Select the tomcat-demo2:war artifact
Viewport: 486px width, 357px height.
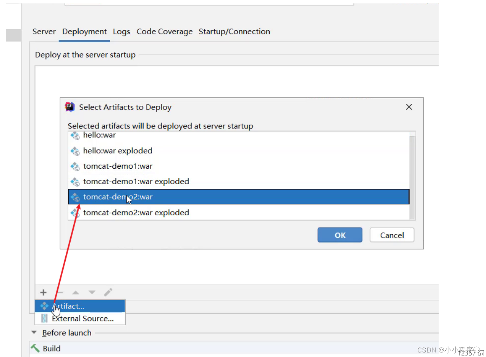(239, 197)
